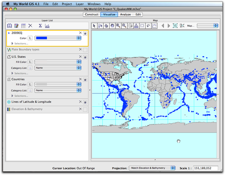Screen dimensions: 225x175
Task: Open the edit appearance pencil icon
Action: point(16,26)
